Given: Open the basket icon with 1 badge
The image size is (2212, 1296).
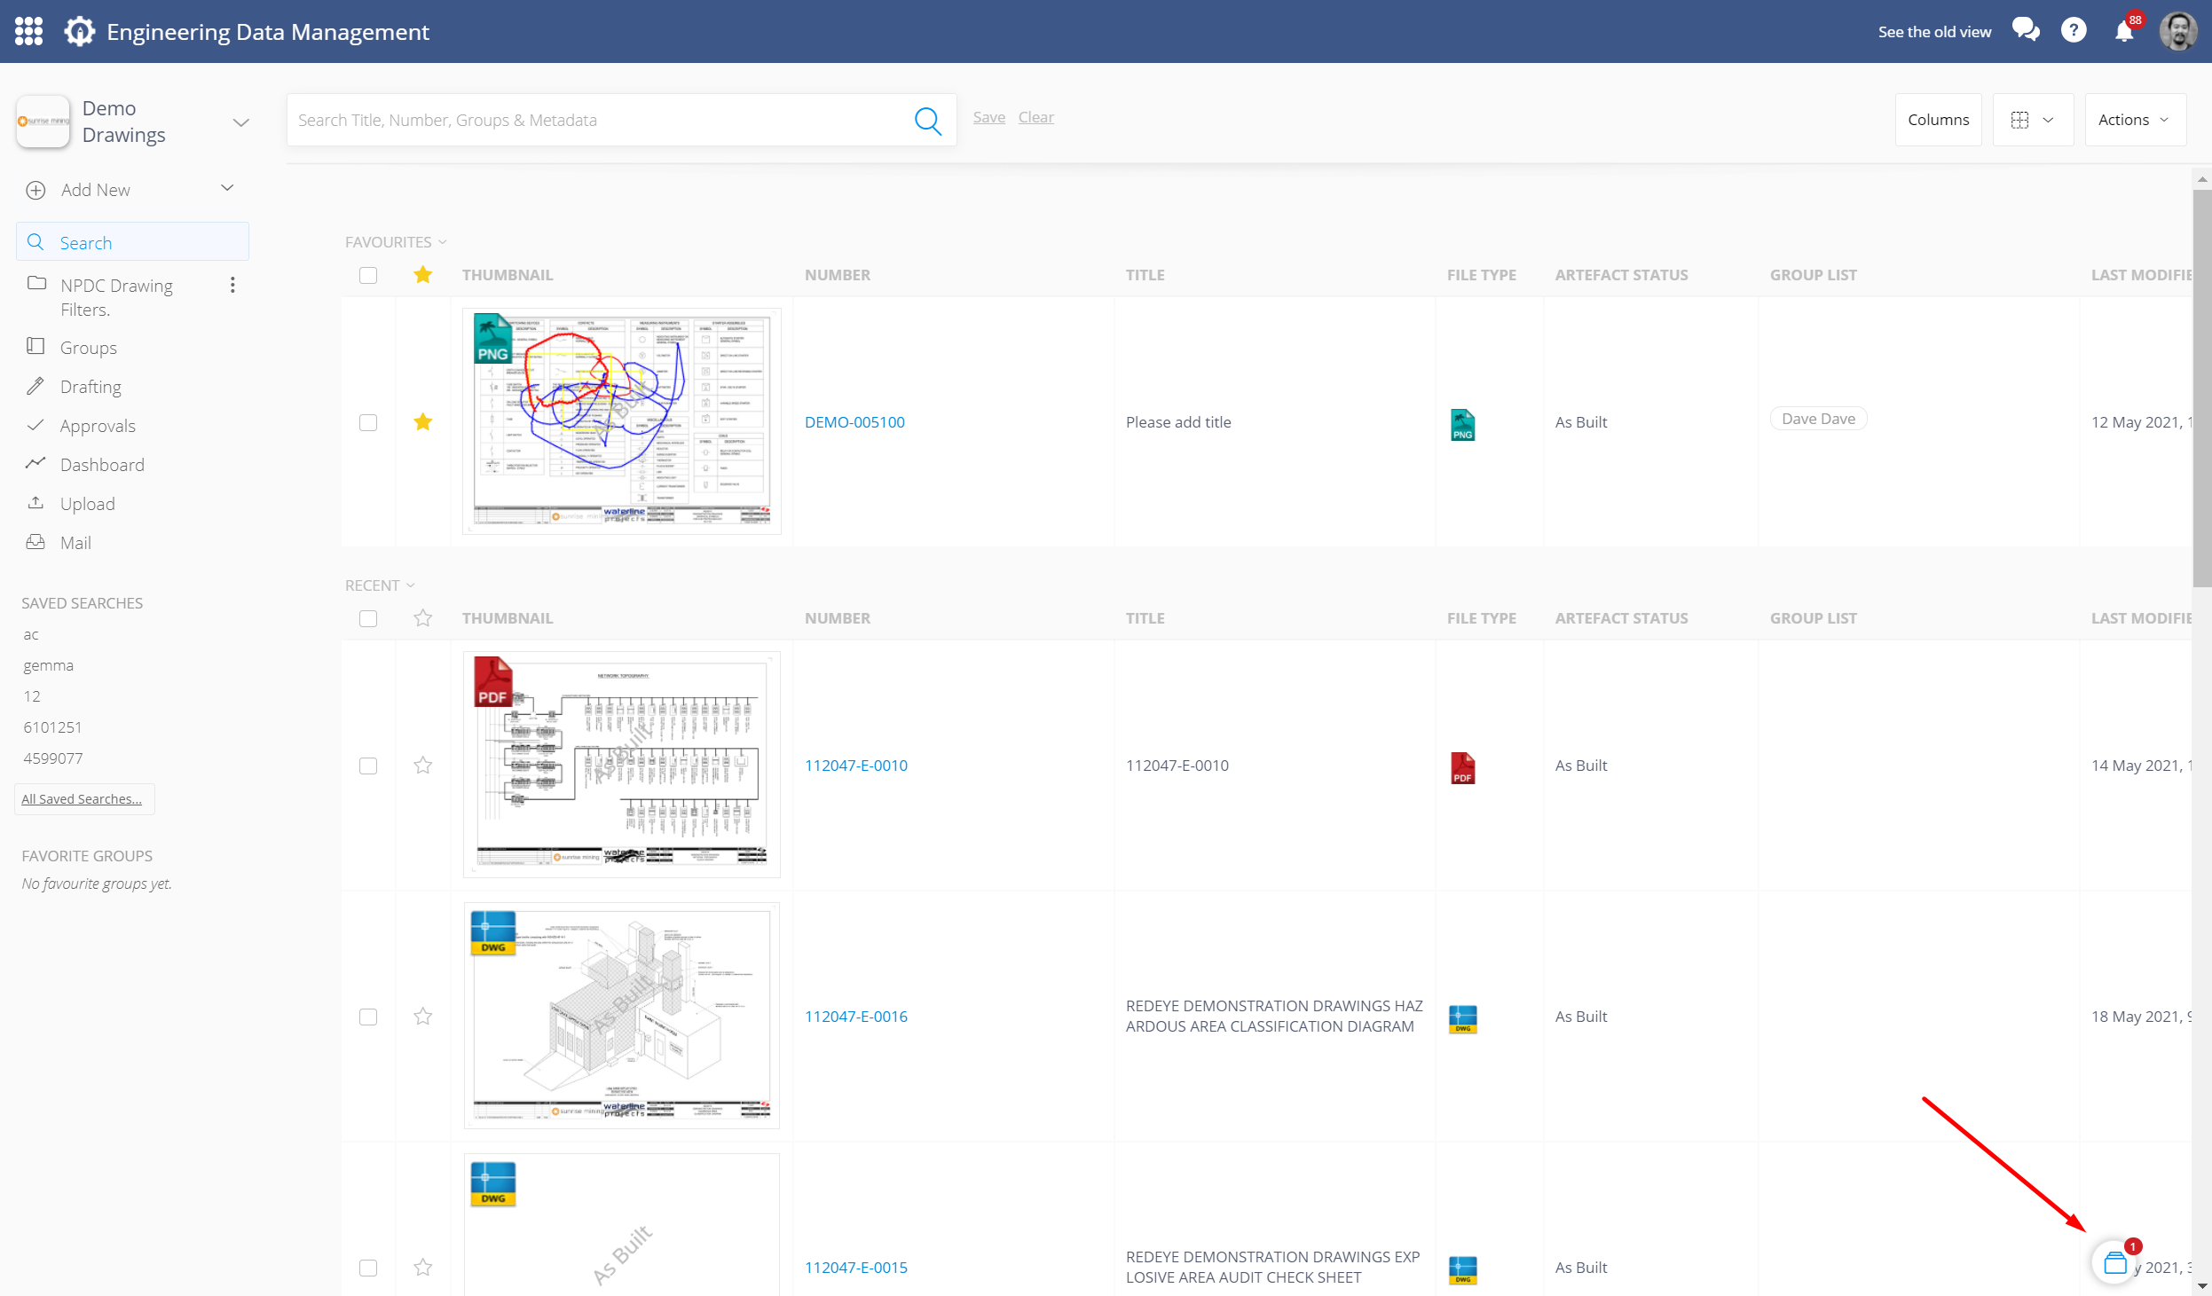Looking at the screenshot, I should tap(2116, 1261).
